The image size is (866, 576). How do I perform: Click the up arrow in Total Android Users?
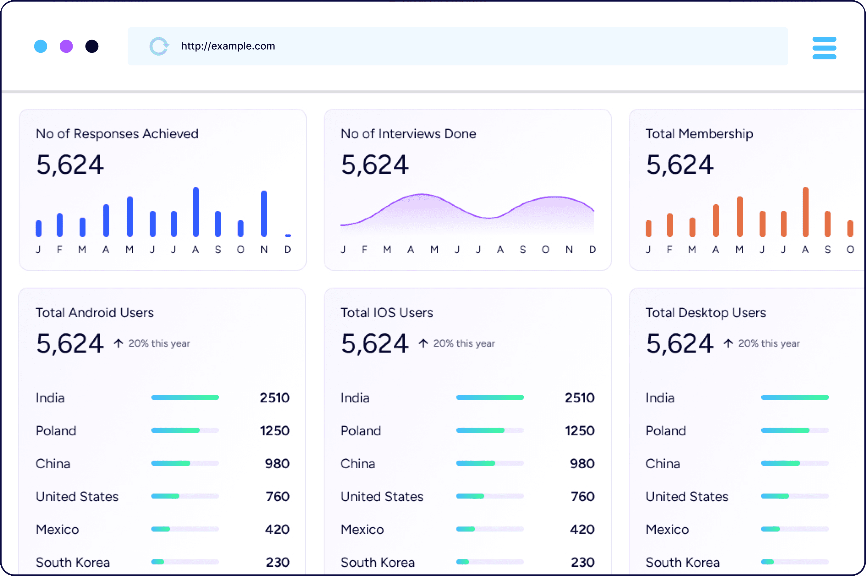[x=118, y=343]
